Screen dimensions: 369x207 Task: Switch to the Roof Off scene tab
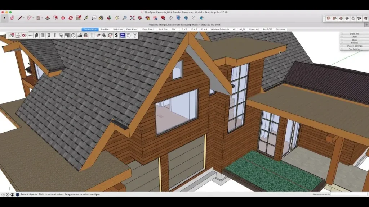267,29
